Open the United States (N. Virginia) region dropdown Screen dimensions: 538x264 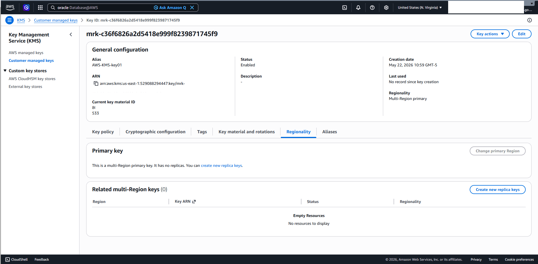(x=420, y=8)
